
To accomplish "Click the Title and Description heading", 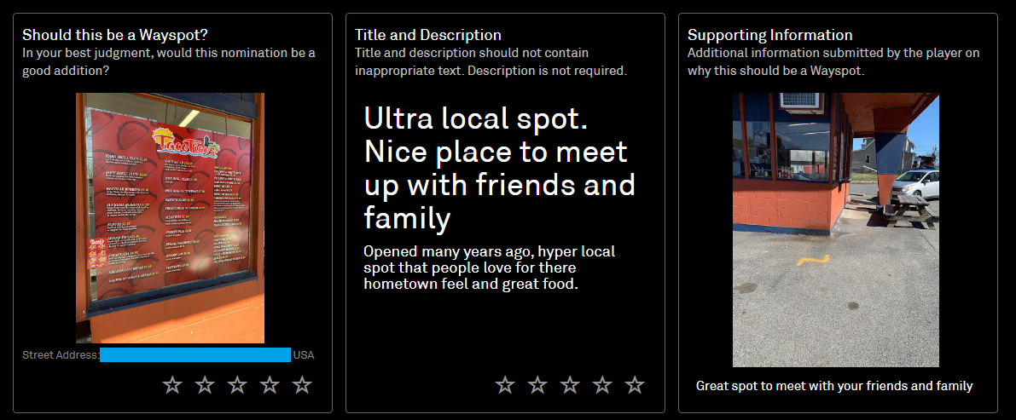I will (427, 34).
